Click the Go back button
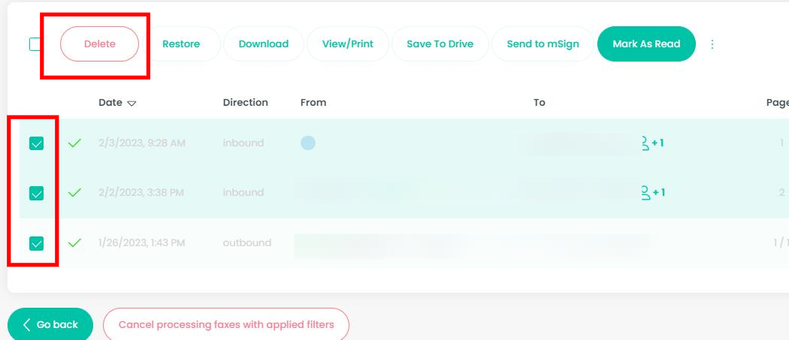The image size is (789, 340). pos(50,324)
